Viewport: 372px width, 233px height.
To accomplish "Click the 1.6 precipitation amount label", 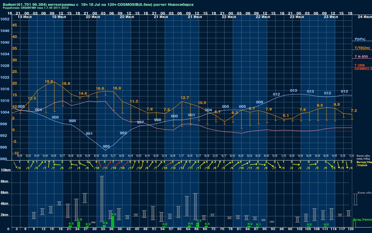I will click(80, 219).
